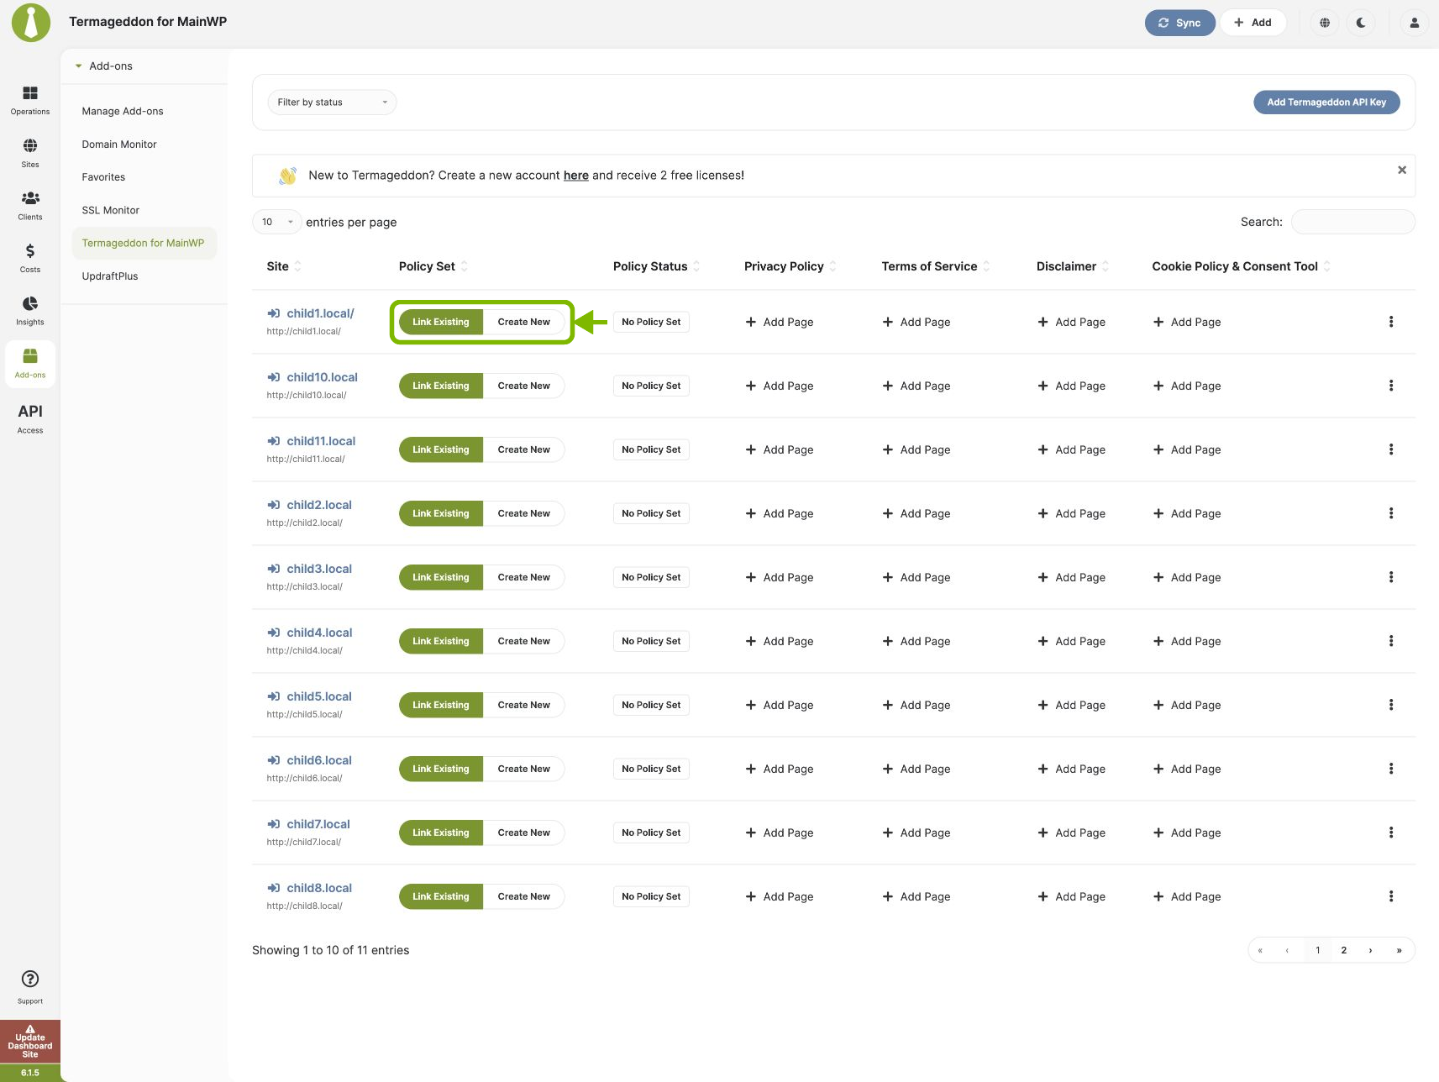This screenshot has height=1082, width=1439.
Task: Open Domain Monitor menu item
Action: [x=119, y=144]
